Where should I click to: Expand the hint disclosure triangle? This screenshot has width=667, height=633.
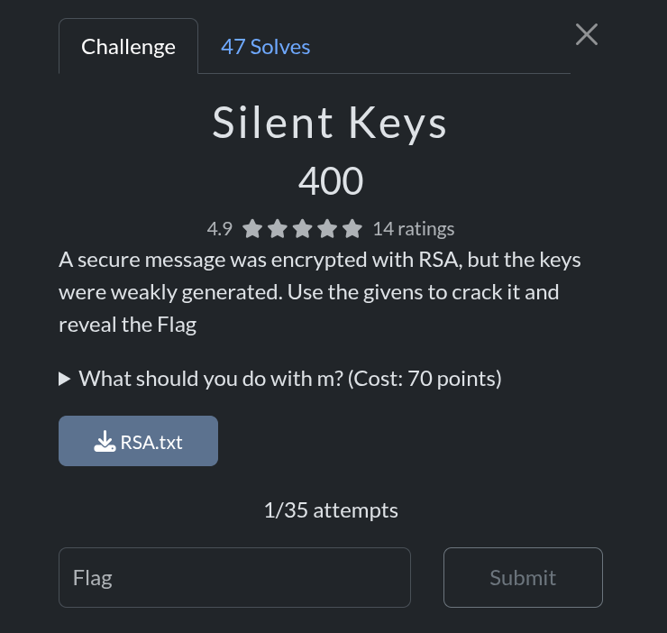[x=65, y=379]
